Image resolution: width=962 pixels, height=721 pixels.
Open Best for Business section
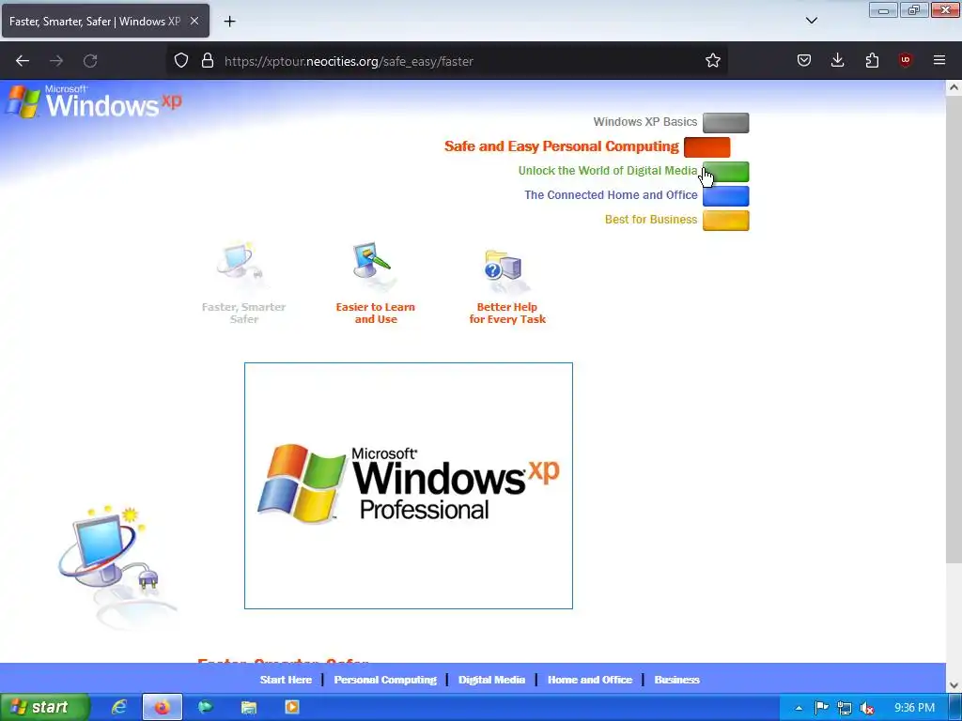click(651, 220)
